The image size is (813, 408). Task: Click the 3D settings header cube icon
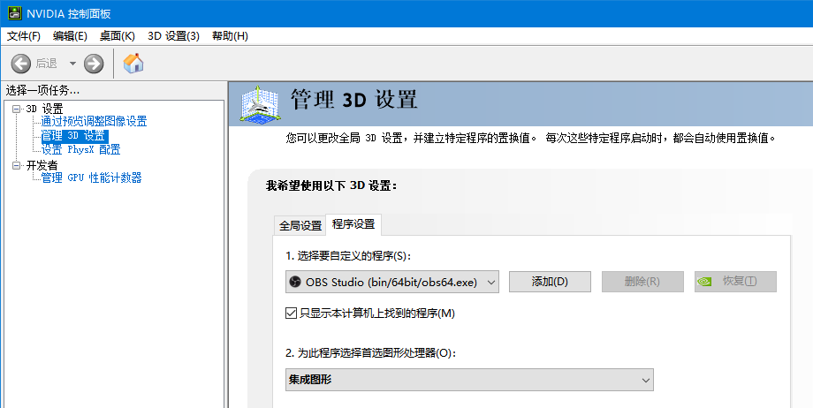point(260,104)
